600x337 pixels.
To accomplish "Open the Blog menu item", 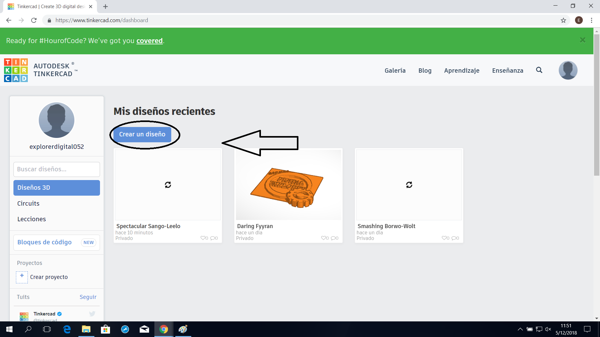I will click(x=425, y=71).
